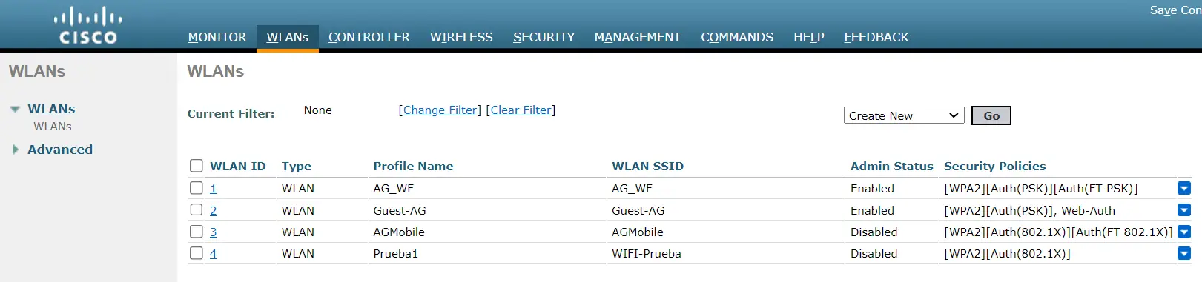Click the Change Filter link
Screen dimensions: 1202x282
click(440, 110)
